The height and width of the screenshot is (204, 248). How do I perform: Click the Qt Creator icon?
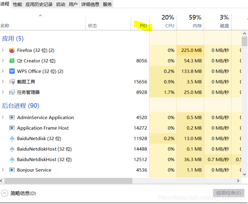point(12,60)
